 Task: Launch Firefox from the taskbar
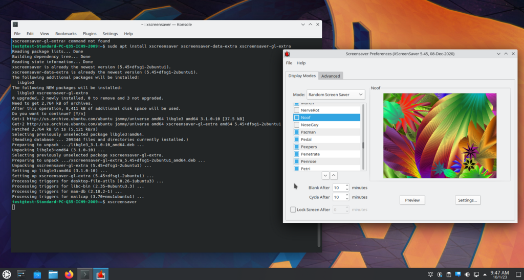69,274
